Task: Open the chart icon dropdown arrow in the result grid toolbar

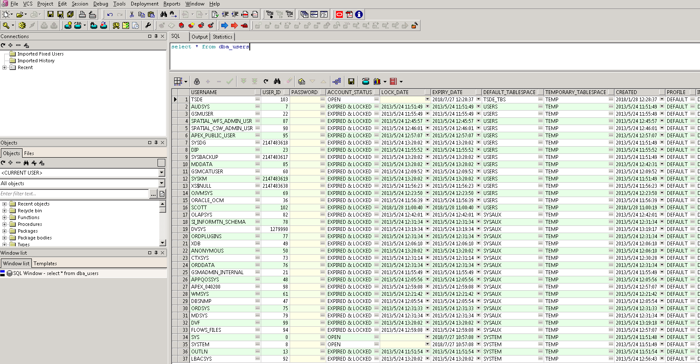Action: (x=385, y=82)
